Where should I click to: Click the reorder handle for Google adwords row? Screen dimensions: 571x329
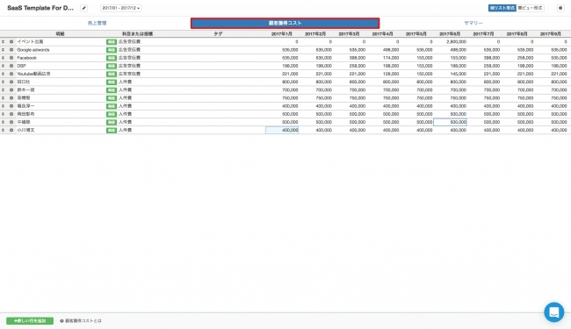(x=4, y=50)
